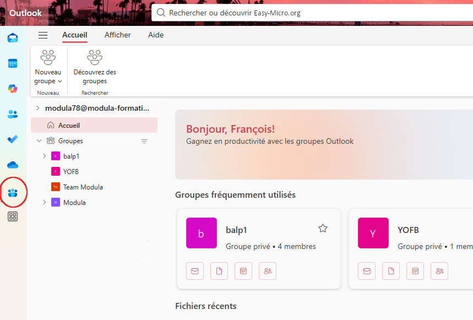Screen dimensions: 473x320
Task: Open balp1 group members icon
Action: 268,271
